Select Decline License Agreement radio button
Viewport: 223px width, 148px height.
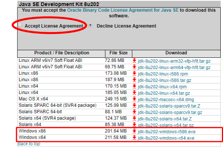[90, 25]
